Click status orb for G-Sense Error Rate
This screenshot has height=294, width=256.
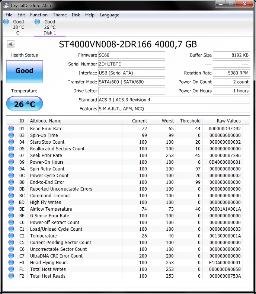(x=11, y=215)
